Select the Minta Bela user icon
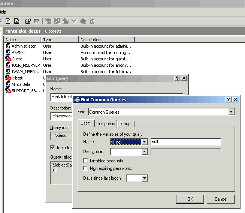Viewport: 245px width, 213px height. [x=8, y=84]
